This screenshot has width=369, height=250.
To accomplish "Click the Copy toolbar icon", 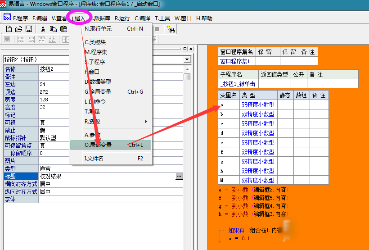I will tap(53, 29).
